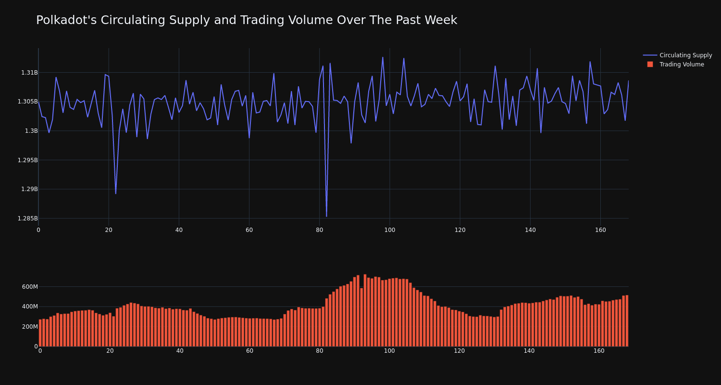
Task: Click the last volume bar at chart end
Action: (627, 321)
